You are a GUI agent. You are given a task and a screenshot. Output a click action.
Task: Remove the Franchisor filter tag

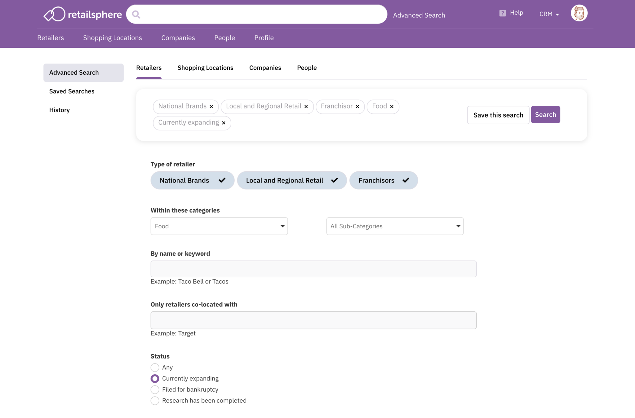(357, 107)
